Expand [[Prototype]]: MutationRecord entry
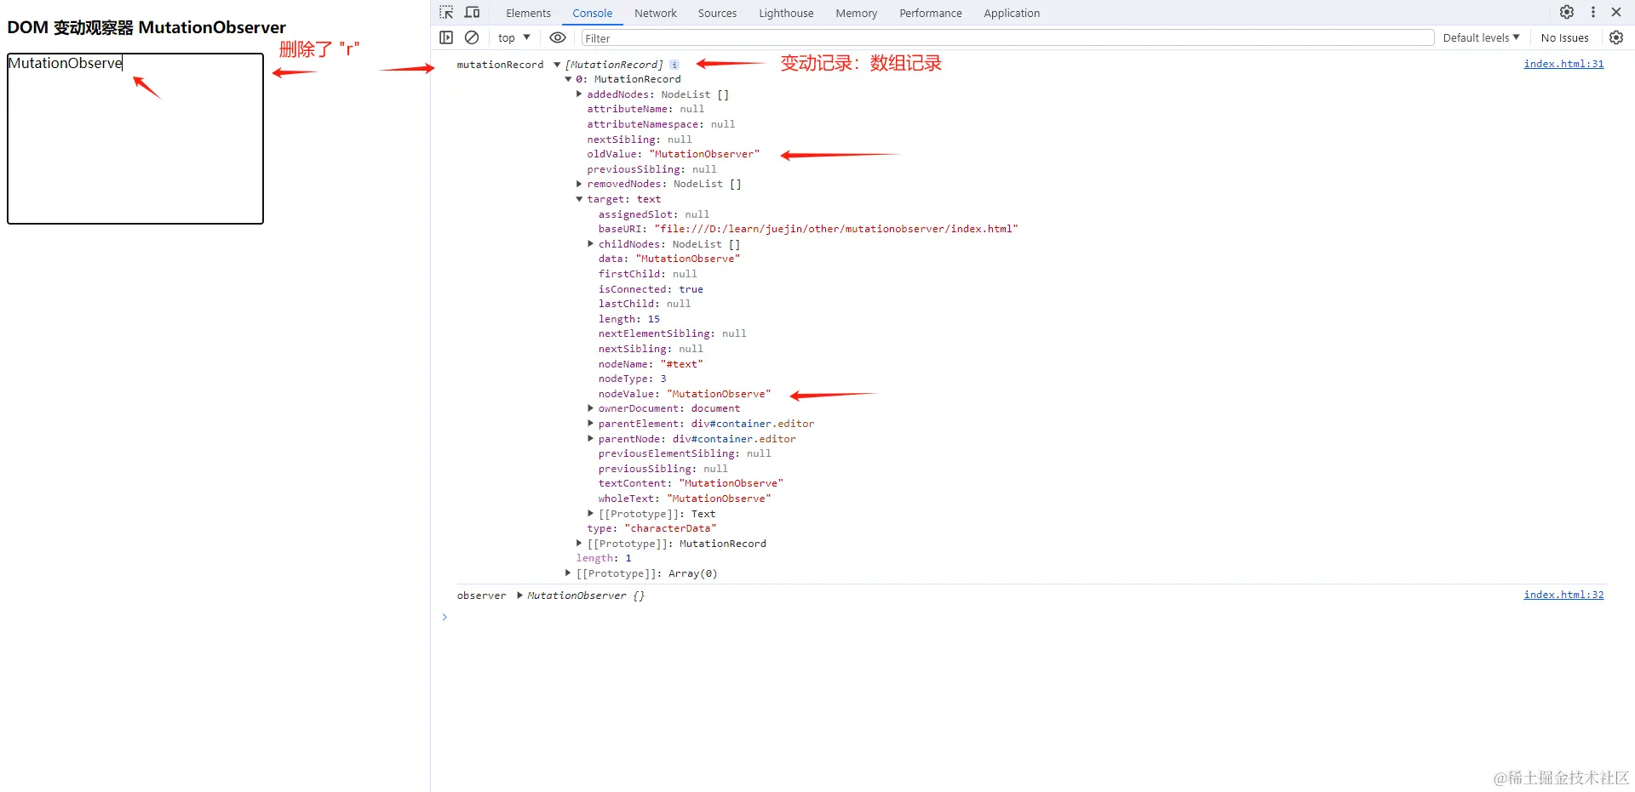Screen dimensions: 1635x792 [x=579, y=544]
